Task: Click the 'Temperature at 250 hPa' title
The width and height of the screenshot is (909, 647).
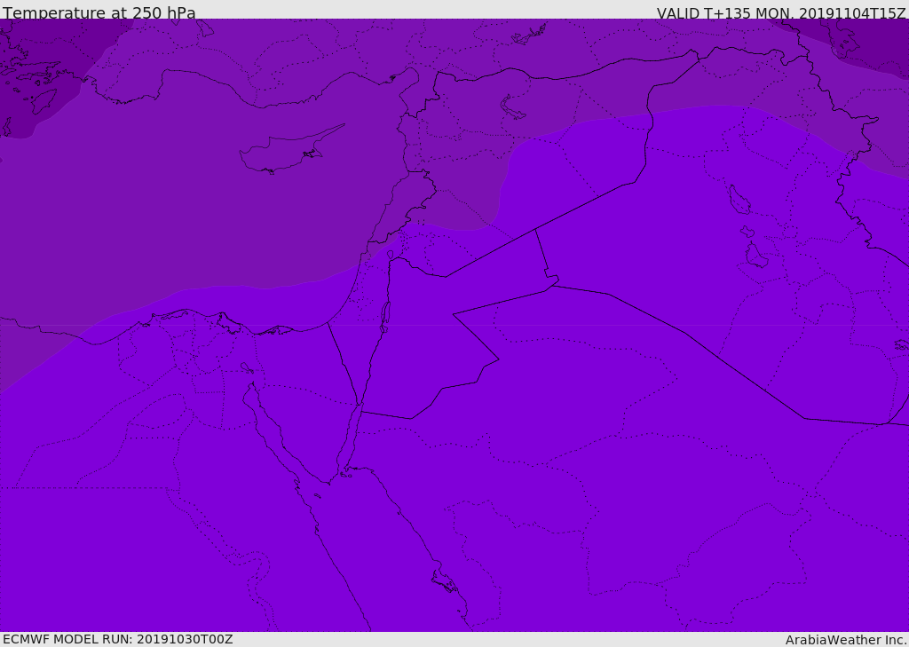Action: coord(99,12)
